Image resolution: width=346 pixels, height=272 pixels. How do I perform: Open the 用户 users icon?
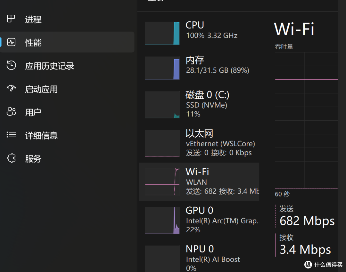click(11, 112)
